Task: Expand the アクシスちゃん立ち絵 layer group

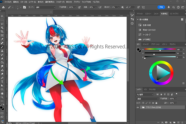Action: pyautogui.click(x=141, y=107)
